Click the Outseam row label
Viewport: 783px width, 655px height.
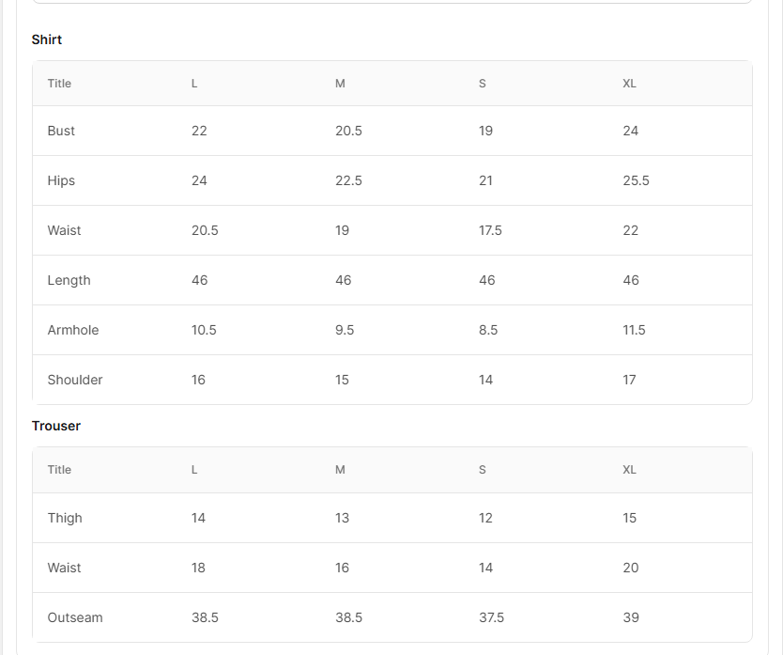75,617
